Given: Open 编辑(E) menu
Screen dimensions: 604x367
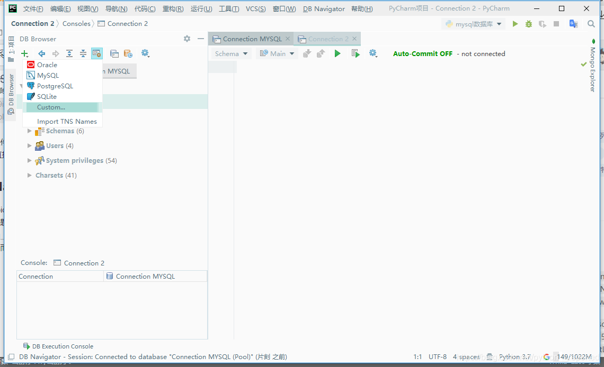Looking at the screenshot, I should coord(60,8).
